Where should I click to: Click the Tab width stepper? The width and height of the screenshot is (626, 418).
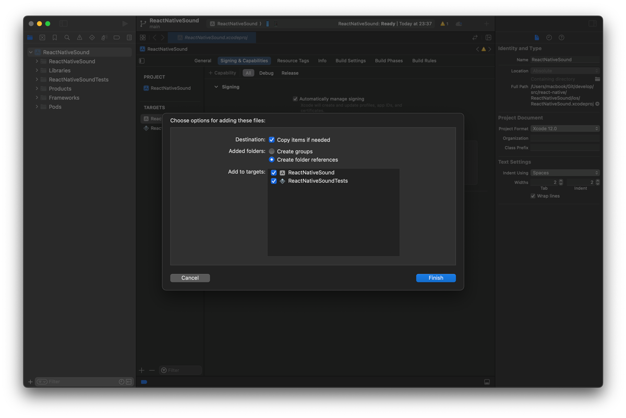pyautogui.click(x=561, y=182)
